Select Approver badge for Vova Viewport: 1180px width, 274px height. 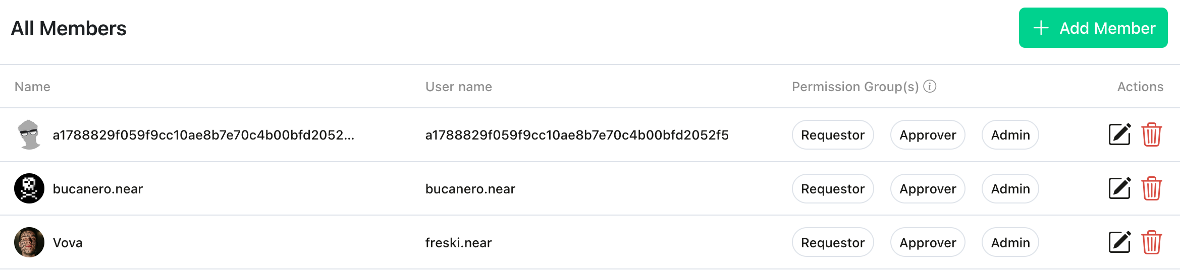928,242
